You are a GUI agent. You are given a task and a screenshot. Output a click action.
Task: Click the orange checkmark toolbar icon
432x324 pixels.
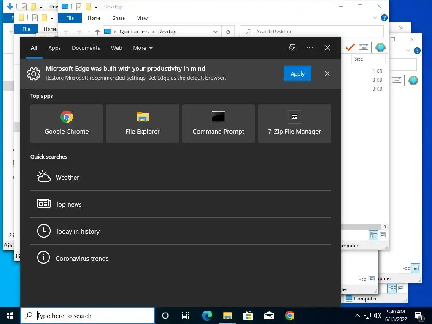pos(350,47)
